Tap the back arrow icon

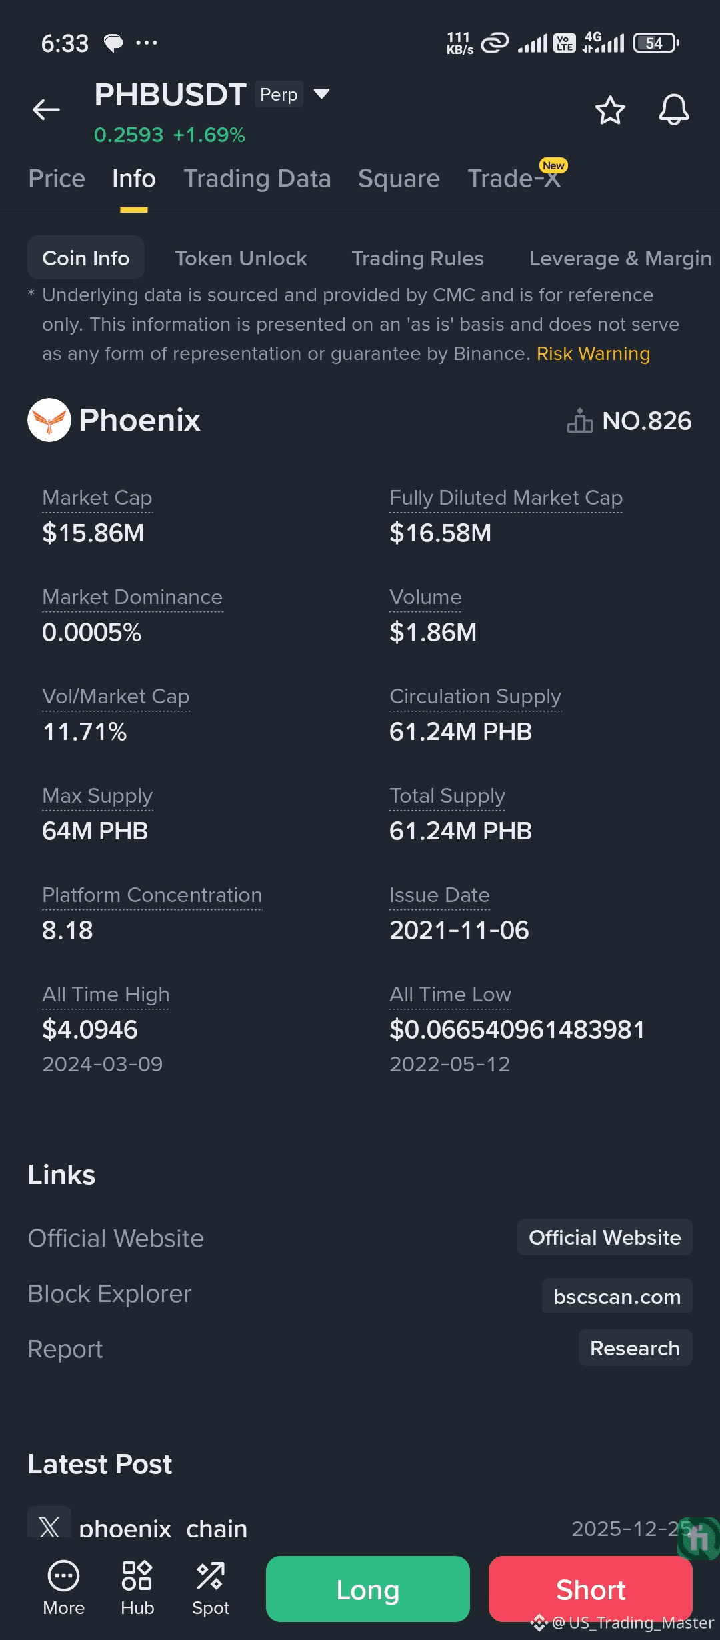click(46, 109)
